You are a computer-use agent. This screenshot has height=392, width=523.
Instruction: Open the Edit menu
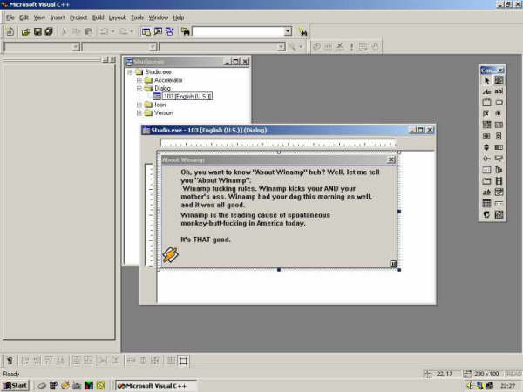[x=24, y=17]
